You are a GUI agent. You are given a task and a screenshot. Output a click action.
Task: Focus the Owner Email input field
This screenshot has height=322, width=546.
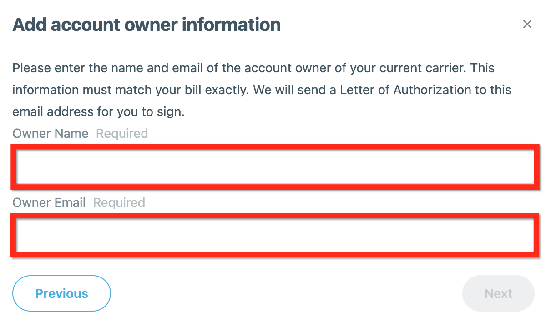(275, 235)
